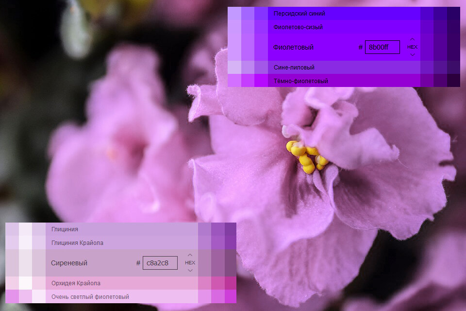This screenshot has width=466, height=311.
Task: Select the Очень светлый фиолетовый row
Action: (121, 297)
